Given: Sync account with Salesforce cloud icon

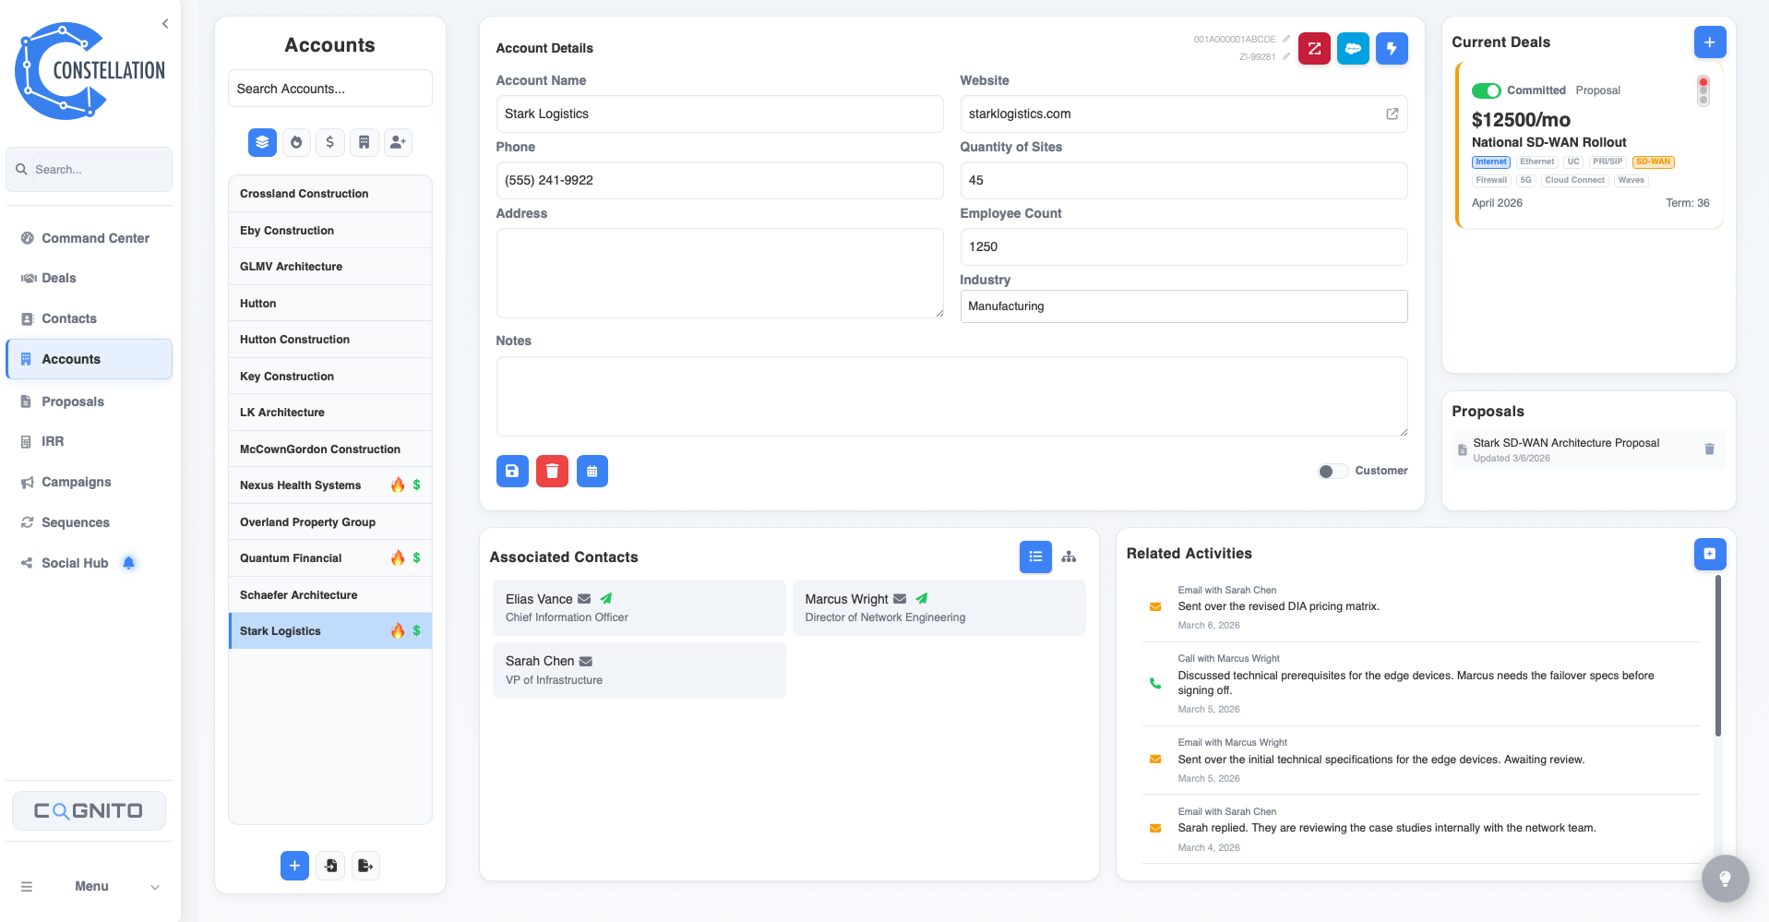Looking at the screenshot, I should [1353, 48].
